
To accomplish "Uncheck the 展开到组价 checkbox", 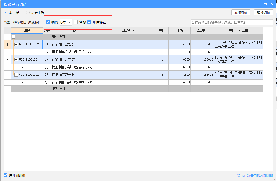I will [5, 176].
